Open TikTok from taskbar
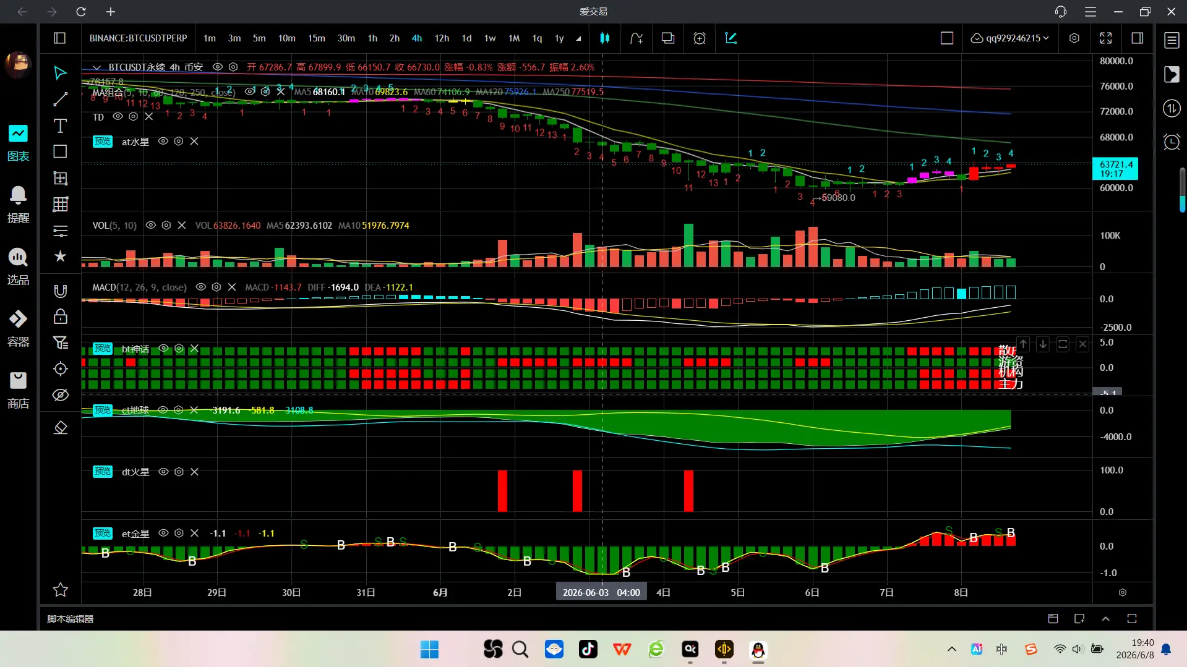This screenshot has width=1187, height=667. coord(588,649)
